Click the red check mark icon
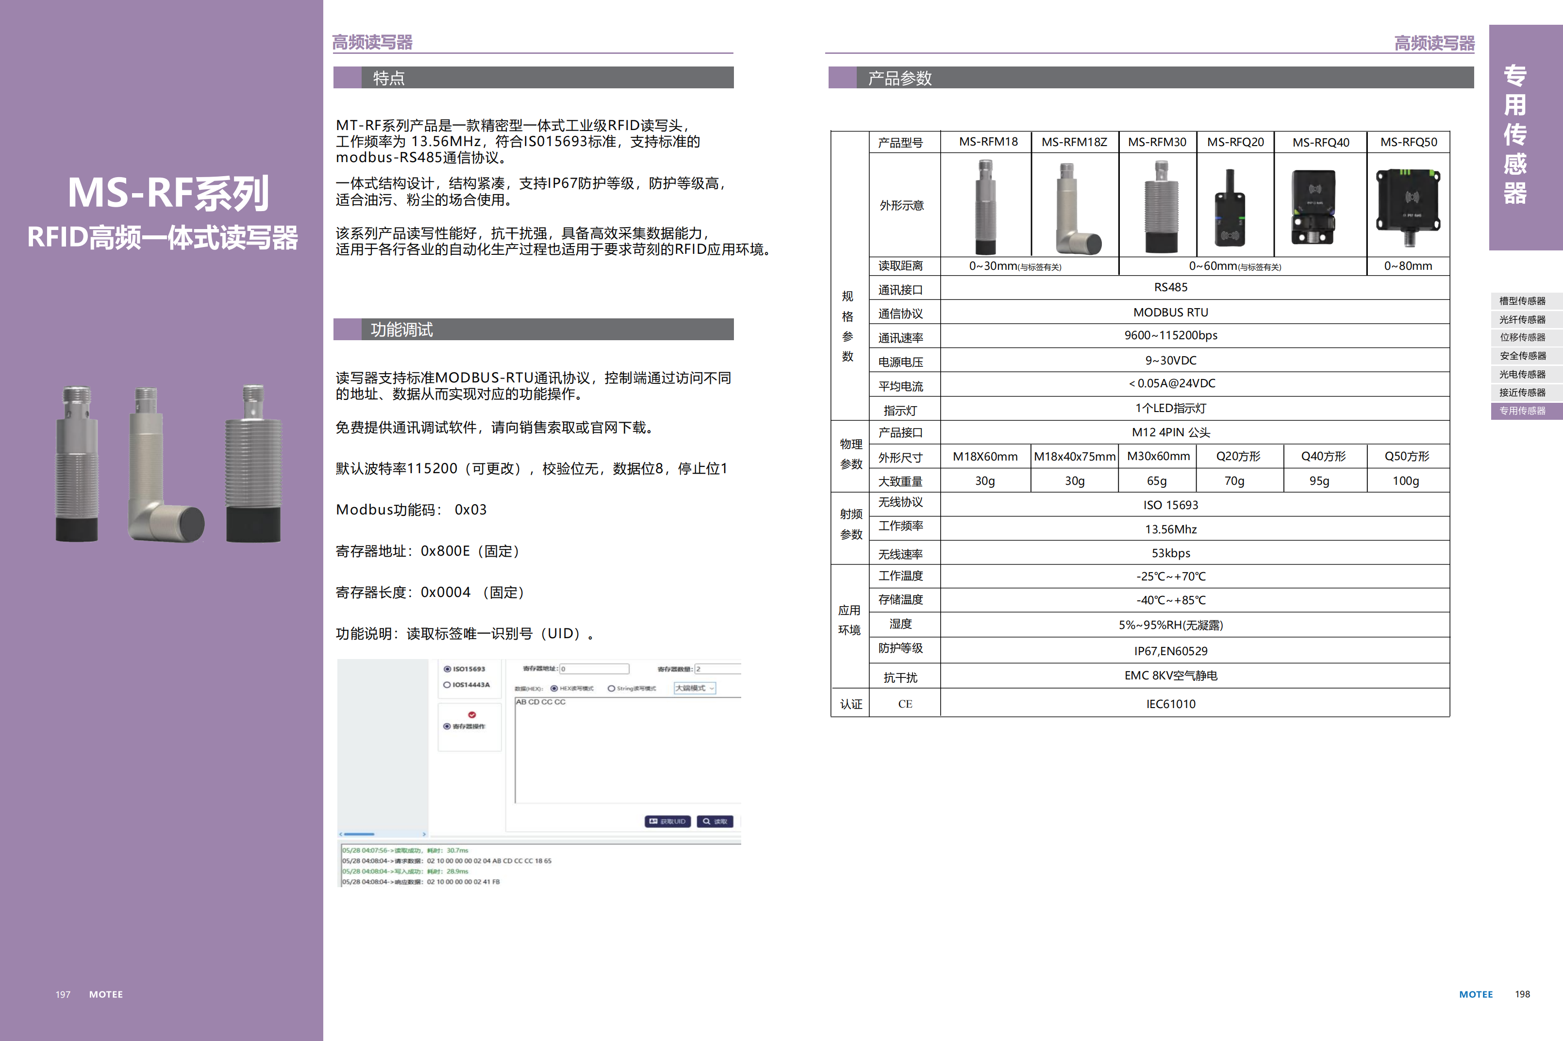The image size is (1563, 1041). coord(472,715)
